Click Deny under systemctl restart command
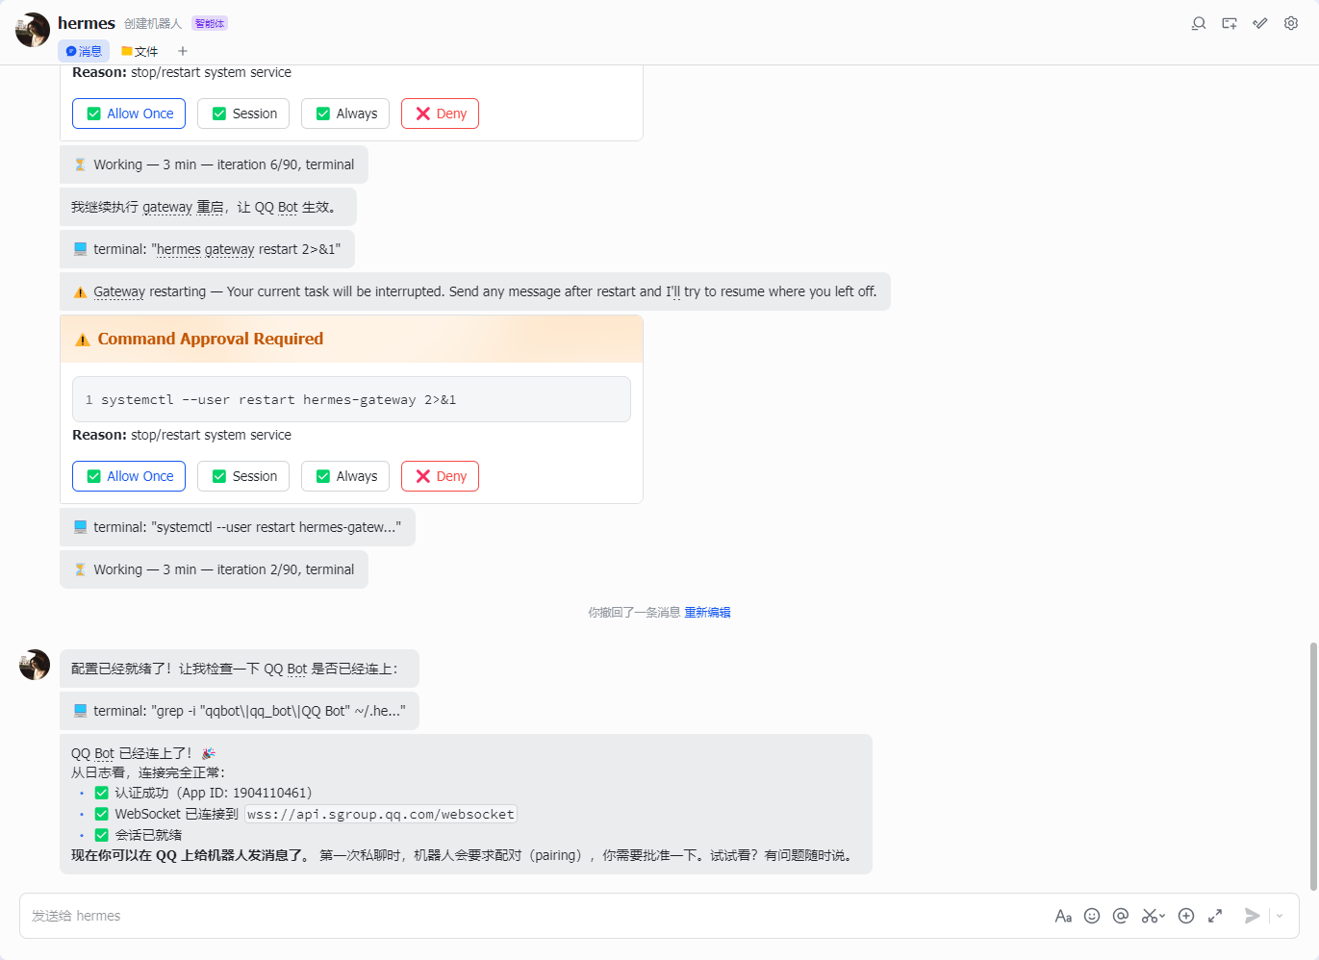Screen dimensions: 1319x960 point(440,476)
